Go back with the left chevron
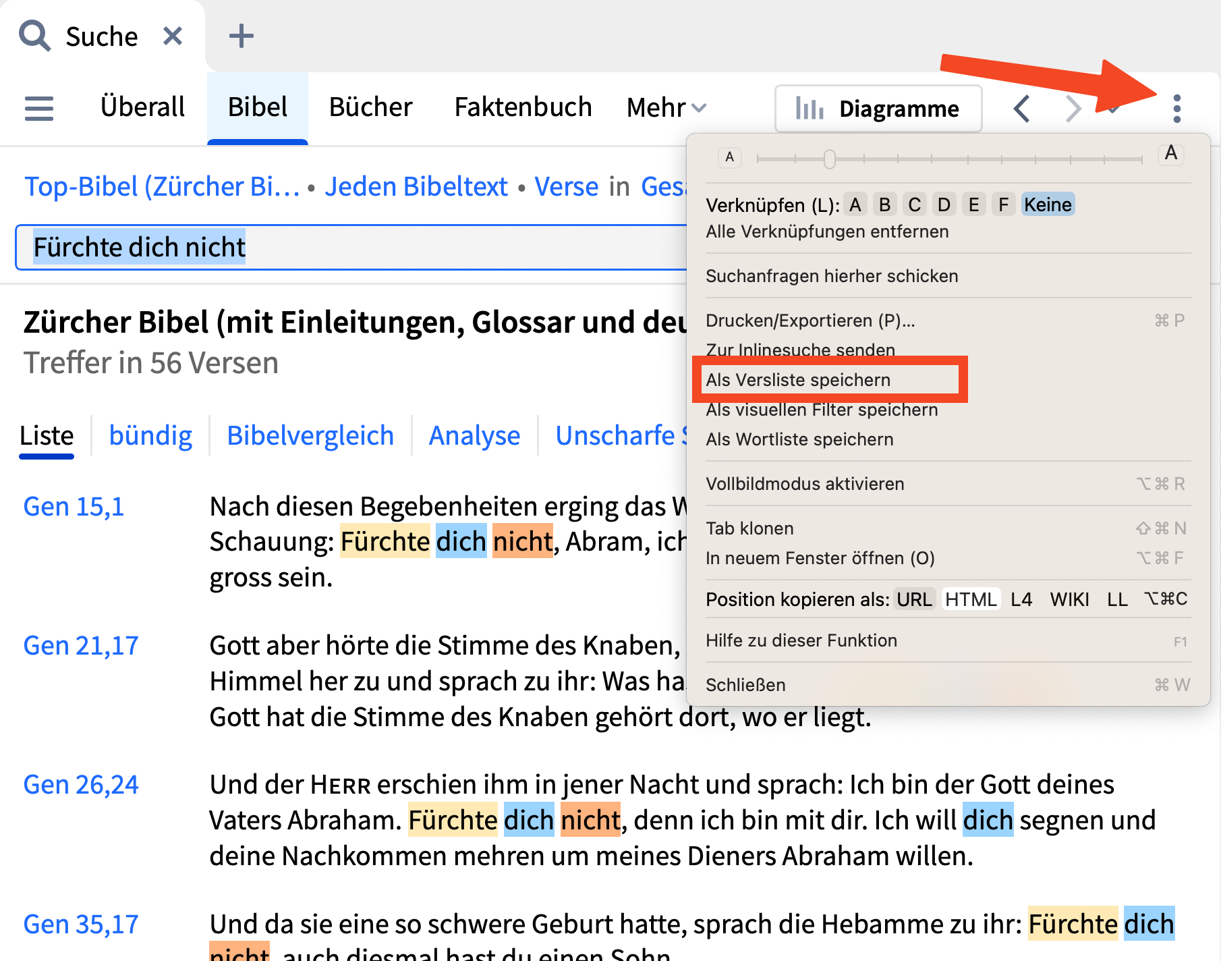 click(x=1022, y=108)
